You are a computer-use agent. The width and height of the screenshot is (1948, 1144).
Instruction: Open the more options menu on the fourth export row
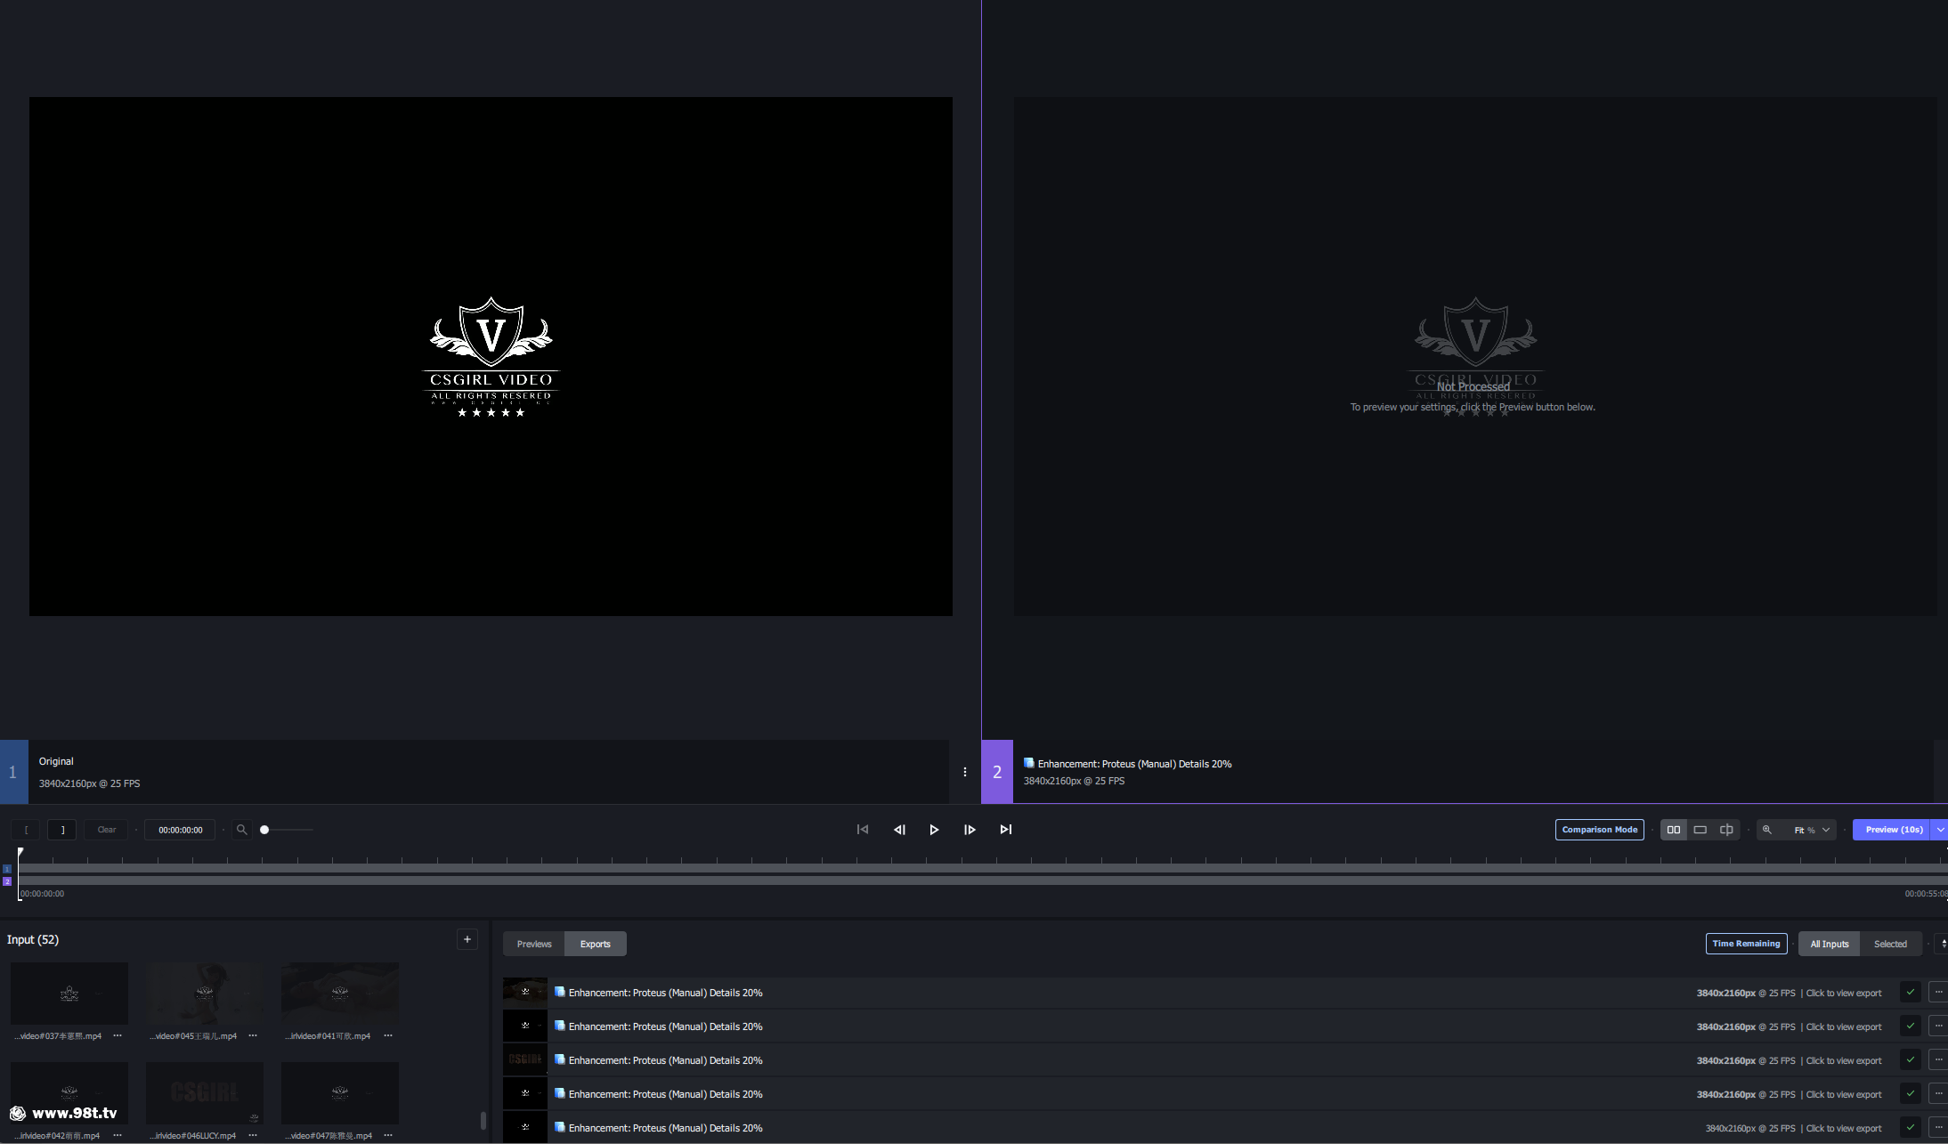coord(1938,1093)
